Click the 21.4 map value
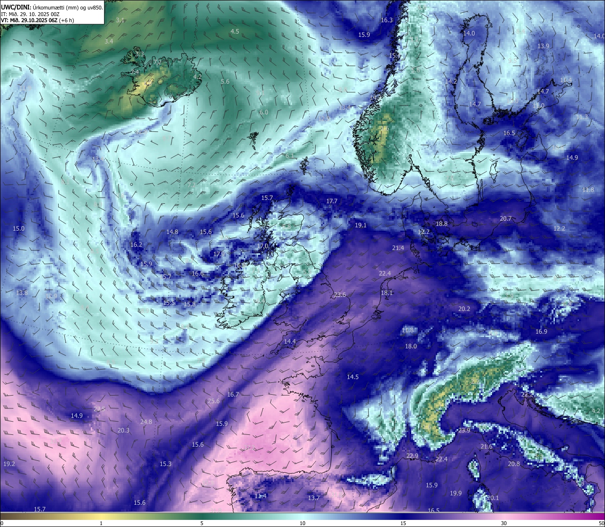The height and width of the screenshot is (527, 605). click(398, 248)
